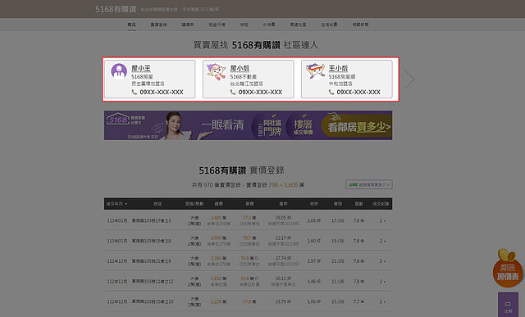Click floor area value 39.05 坪
This screenshot has height=317, width=525.
tap(283, 218)
